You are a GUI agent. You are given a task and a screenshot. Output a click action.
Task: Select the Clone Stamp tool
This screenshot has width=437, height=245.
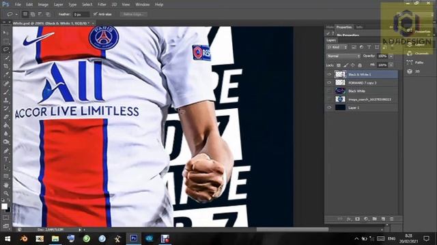point(6,100)
